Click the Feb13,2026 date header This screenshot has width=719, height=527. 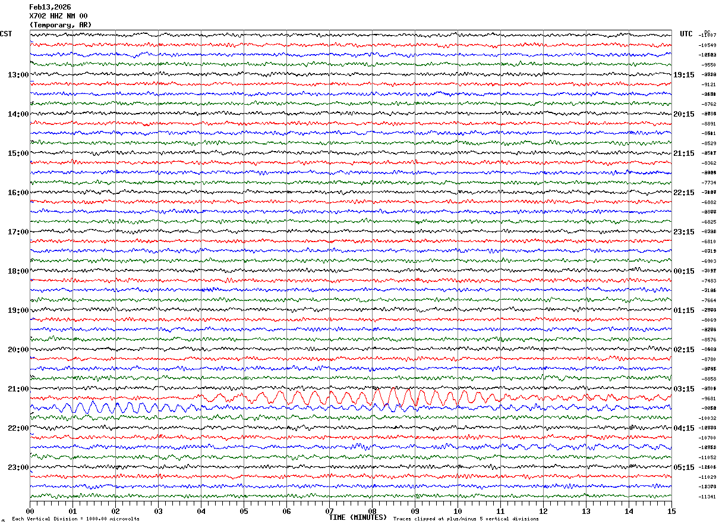click(x=51, y=7)
